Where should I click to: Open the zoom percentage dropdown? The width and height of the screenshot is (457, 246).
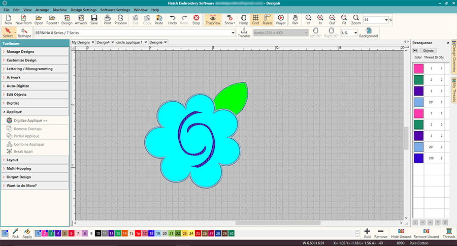coord(387,20)
